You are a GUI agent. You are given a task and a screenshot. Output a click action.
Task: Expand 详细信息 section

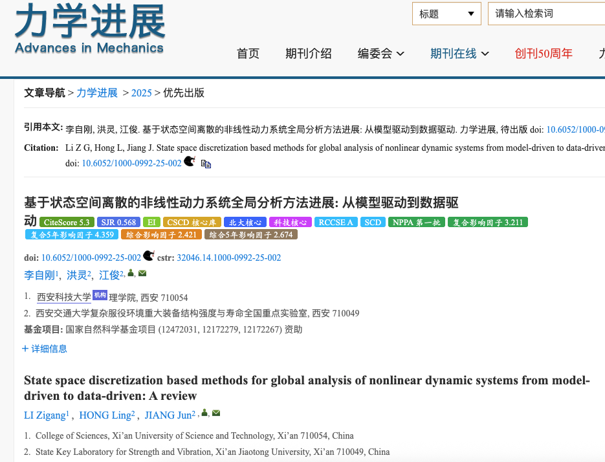[45, 349]
